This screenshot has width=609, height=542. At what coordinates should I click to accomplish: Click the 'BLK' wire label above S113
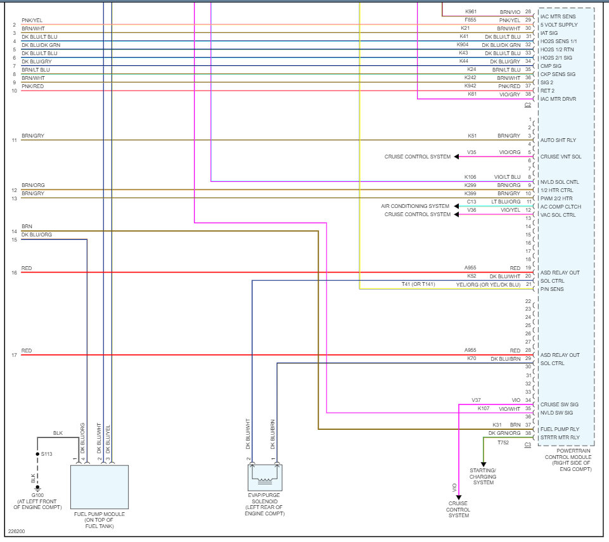coord(58,433)
